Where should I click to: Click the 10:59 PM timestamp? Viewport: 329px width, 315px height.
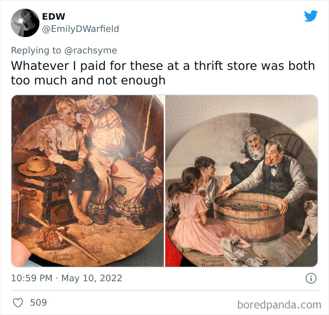point(31,278)
